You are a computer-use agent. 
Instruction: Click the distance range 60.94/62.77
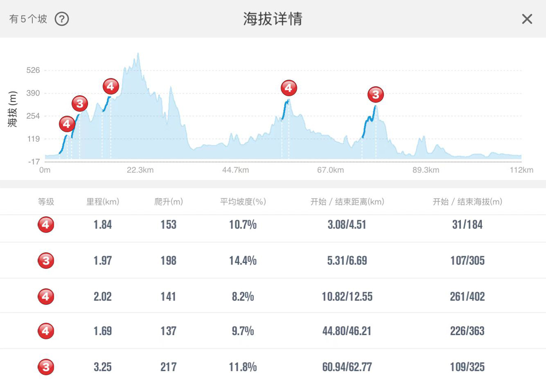347,367
